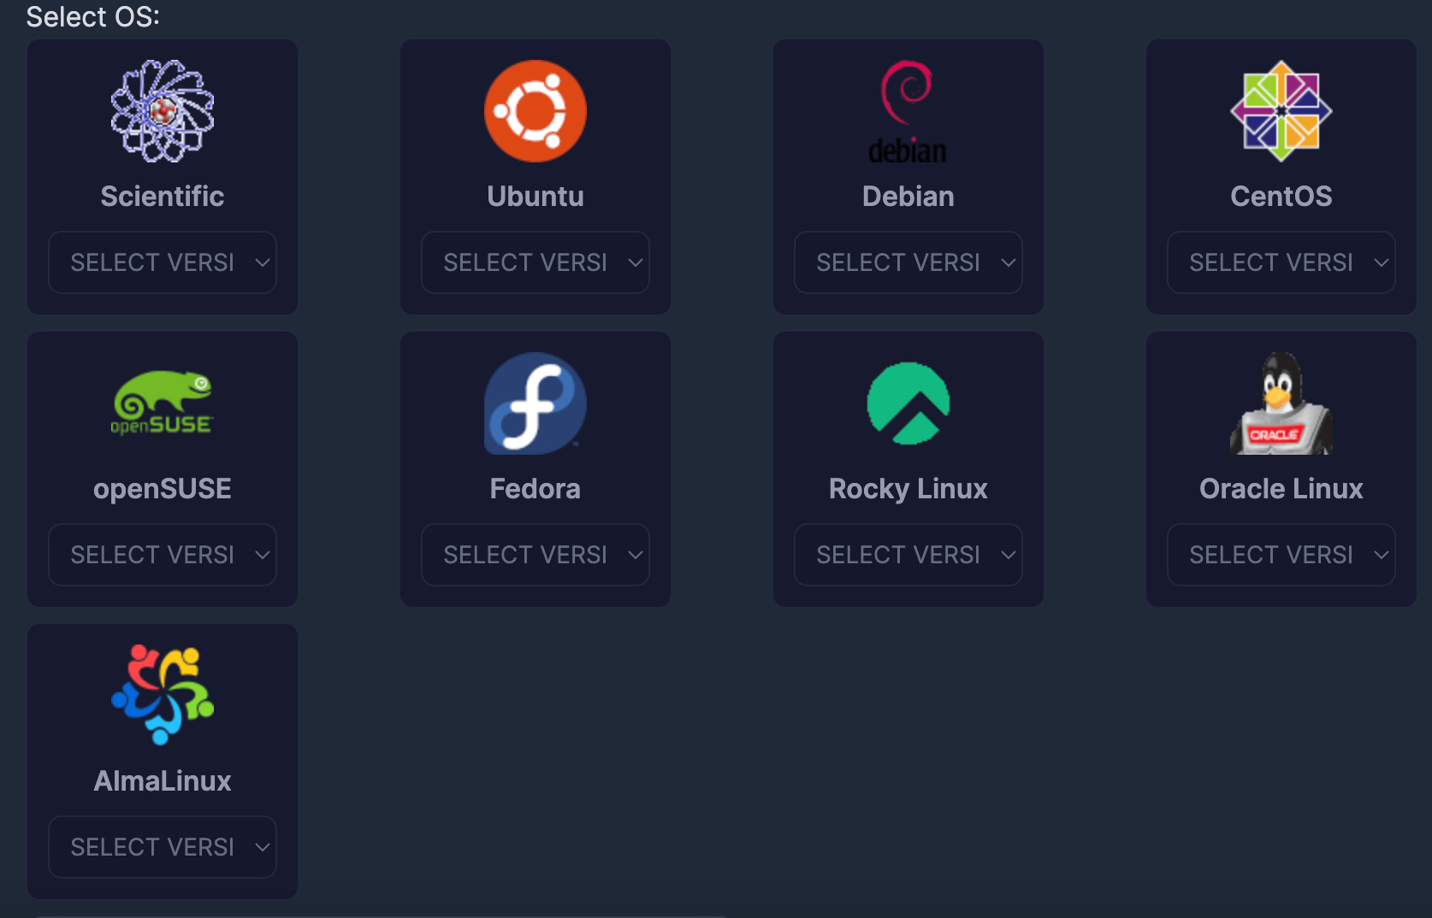Image resolution: width=1432 pixels, height=918 pixels.
Task: Open Fedora version dropdown
Action: [536, 555]
